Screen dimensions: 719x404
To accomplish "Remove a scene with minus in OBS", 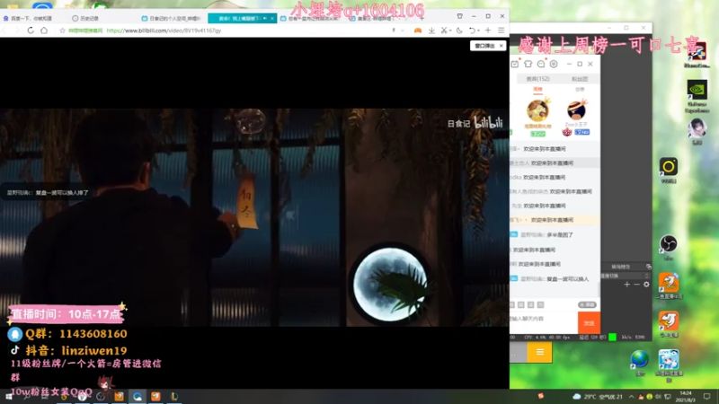I will tap(636, 285).
